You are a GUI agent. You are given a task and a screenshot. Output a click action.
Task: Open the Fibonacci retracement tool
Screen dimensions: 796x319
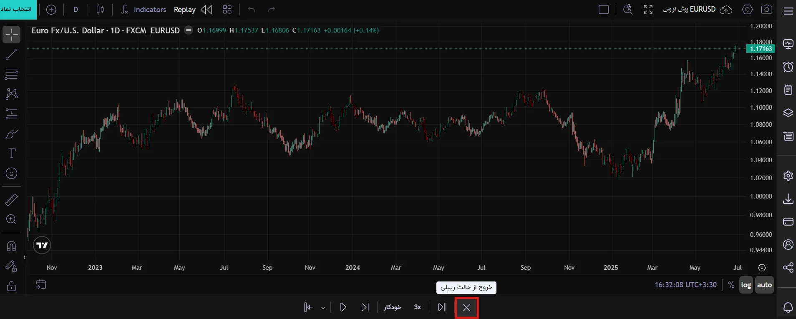[11, 74]
